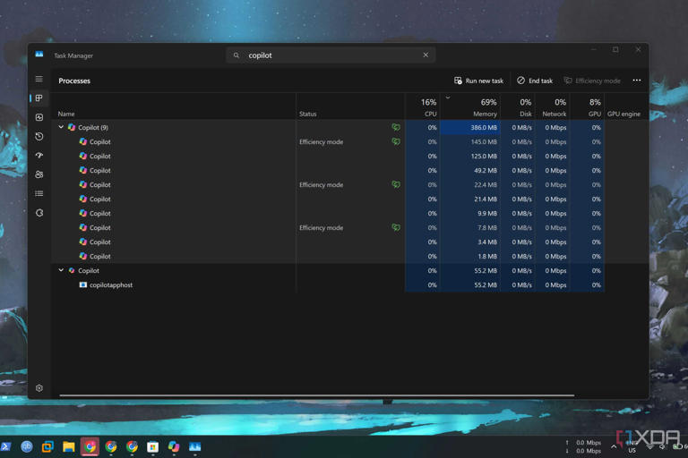
Task: Select the Copilot process using 49.2 MB
Action: (350, 171)
